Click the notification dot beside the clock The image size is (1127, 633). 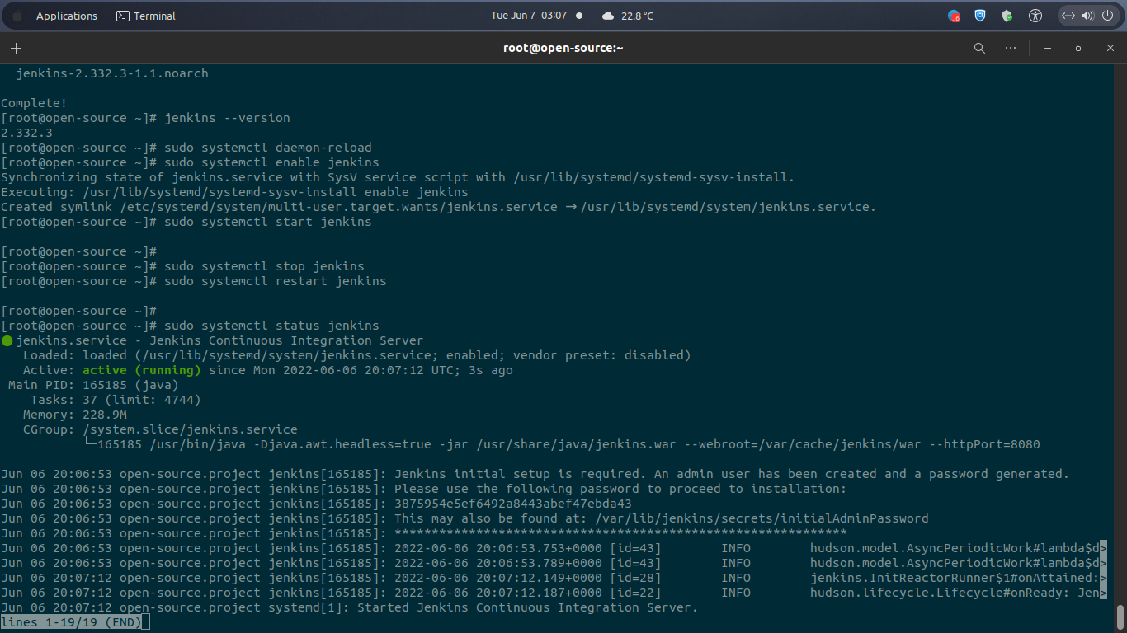click(578, 16)
